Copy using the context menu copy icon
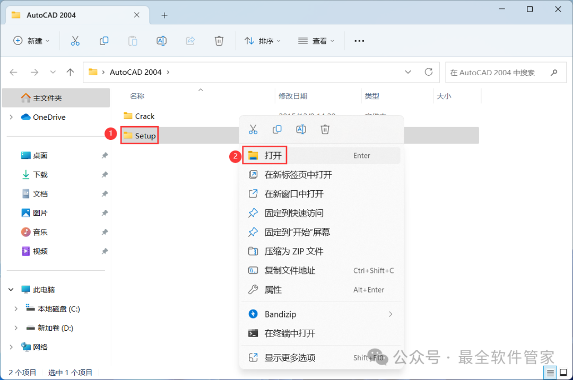Screen dimensions: 573x380 click(277, 129)
